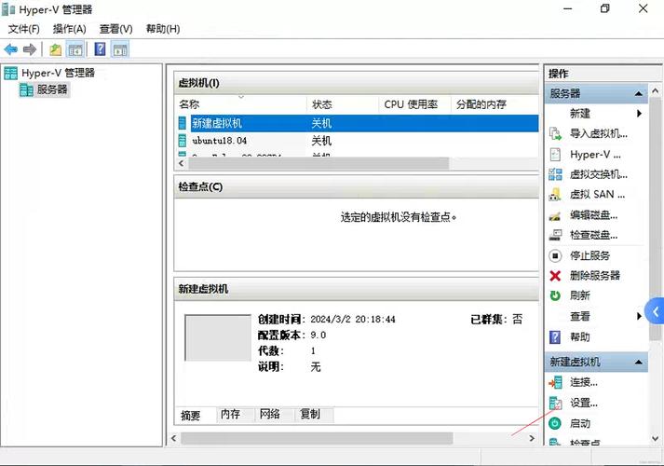The width and height of the screenshot is (664, 466).
Task: Toggle the show/hide console tree icon
Action: (x=75, y=49)
